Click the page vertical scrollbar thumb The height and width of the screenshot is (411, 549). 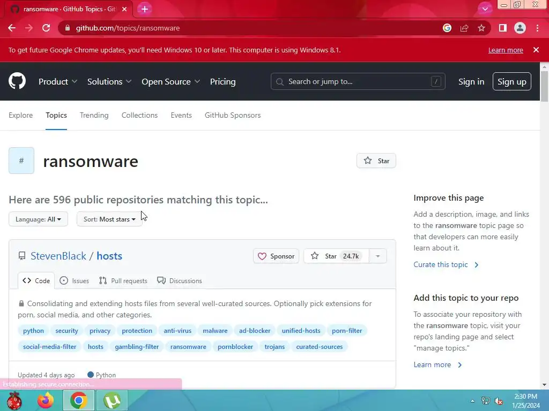(x=544, y=86)
